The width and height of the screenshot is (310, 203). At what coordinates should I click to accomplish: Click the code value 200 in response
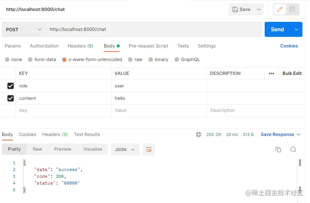[60, 176]
